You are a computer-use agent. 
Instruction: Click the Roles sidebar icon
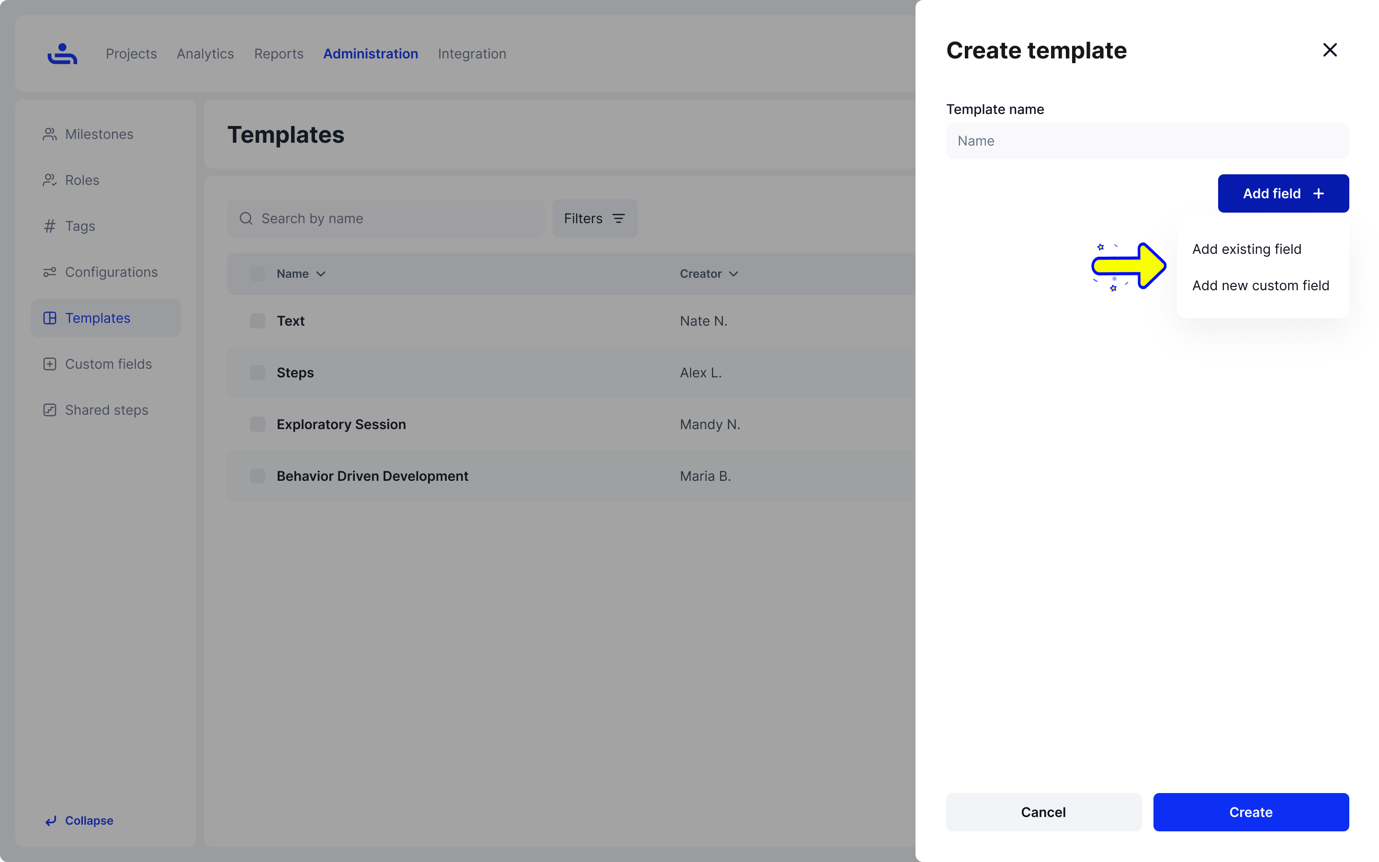click(50, 180)
